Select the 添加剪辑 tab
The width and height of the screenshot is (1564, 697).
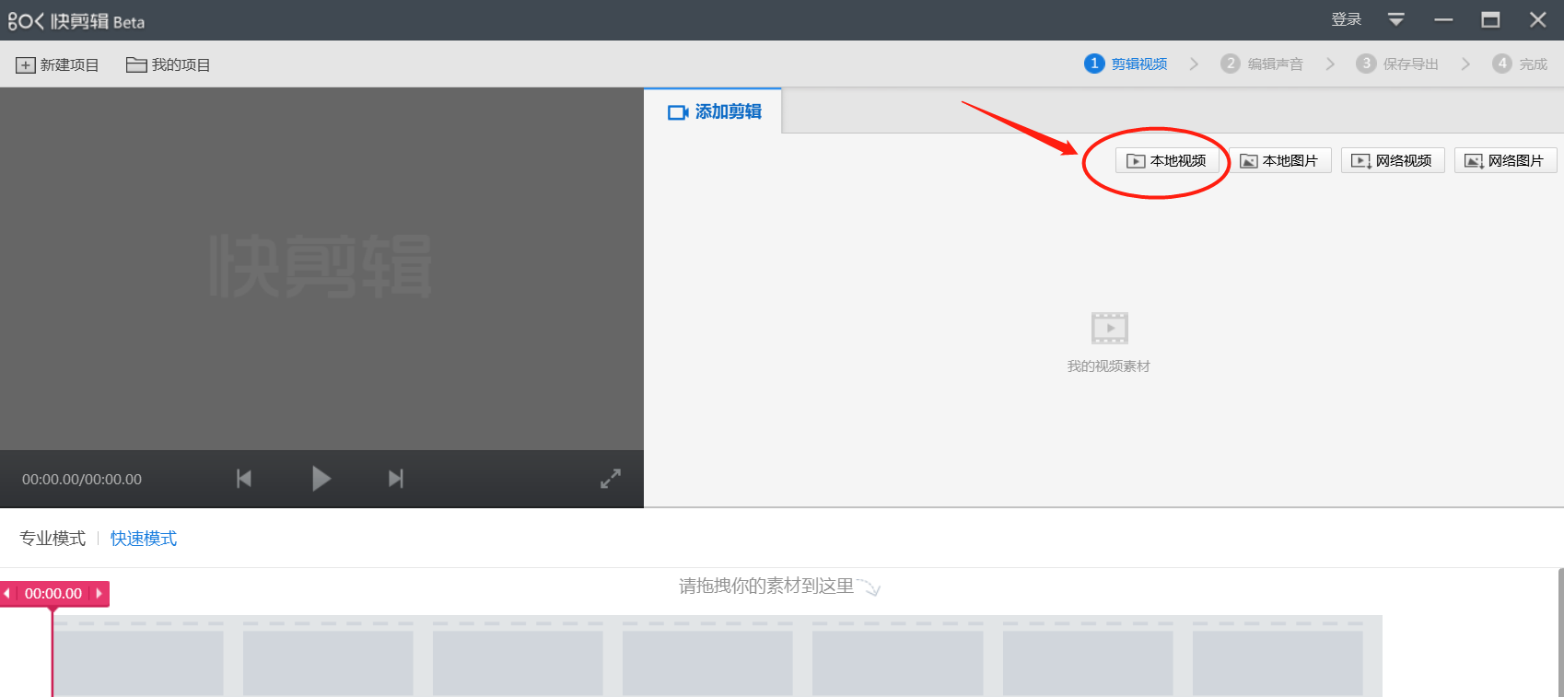click(714, 111)
